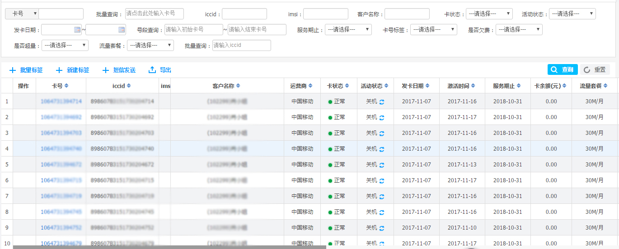Expand the 活动状态 dropdown

(572, 14)
